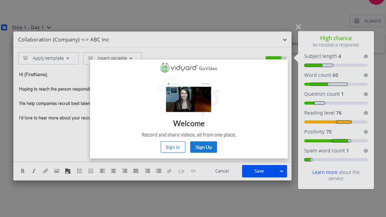Click the info icon beside Word count
386x217 pixels.
tap(366, 75)
